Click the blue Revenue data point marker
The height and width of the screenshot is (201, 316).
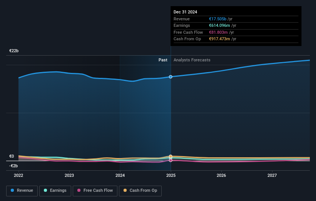pos(171,77)
